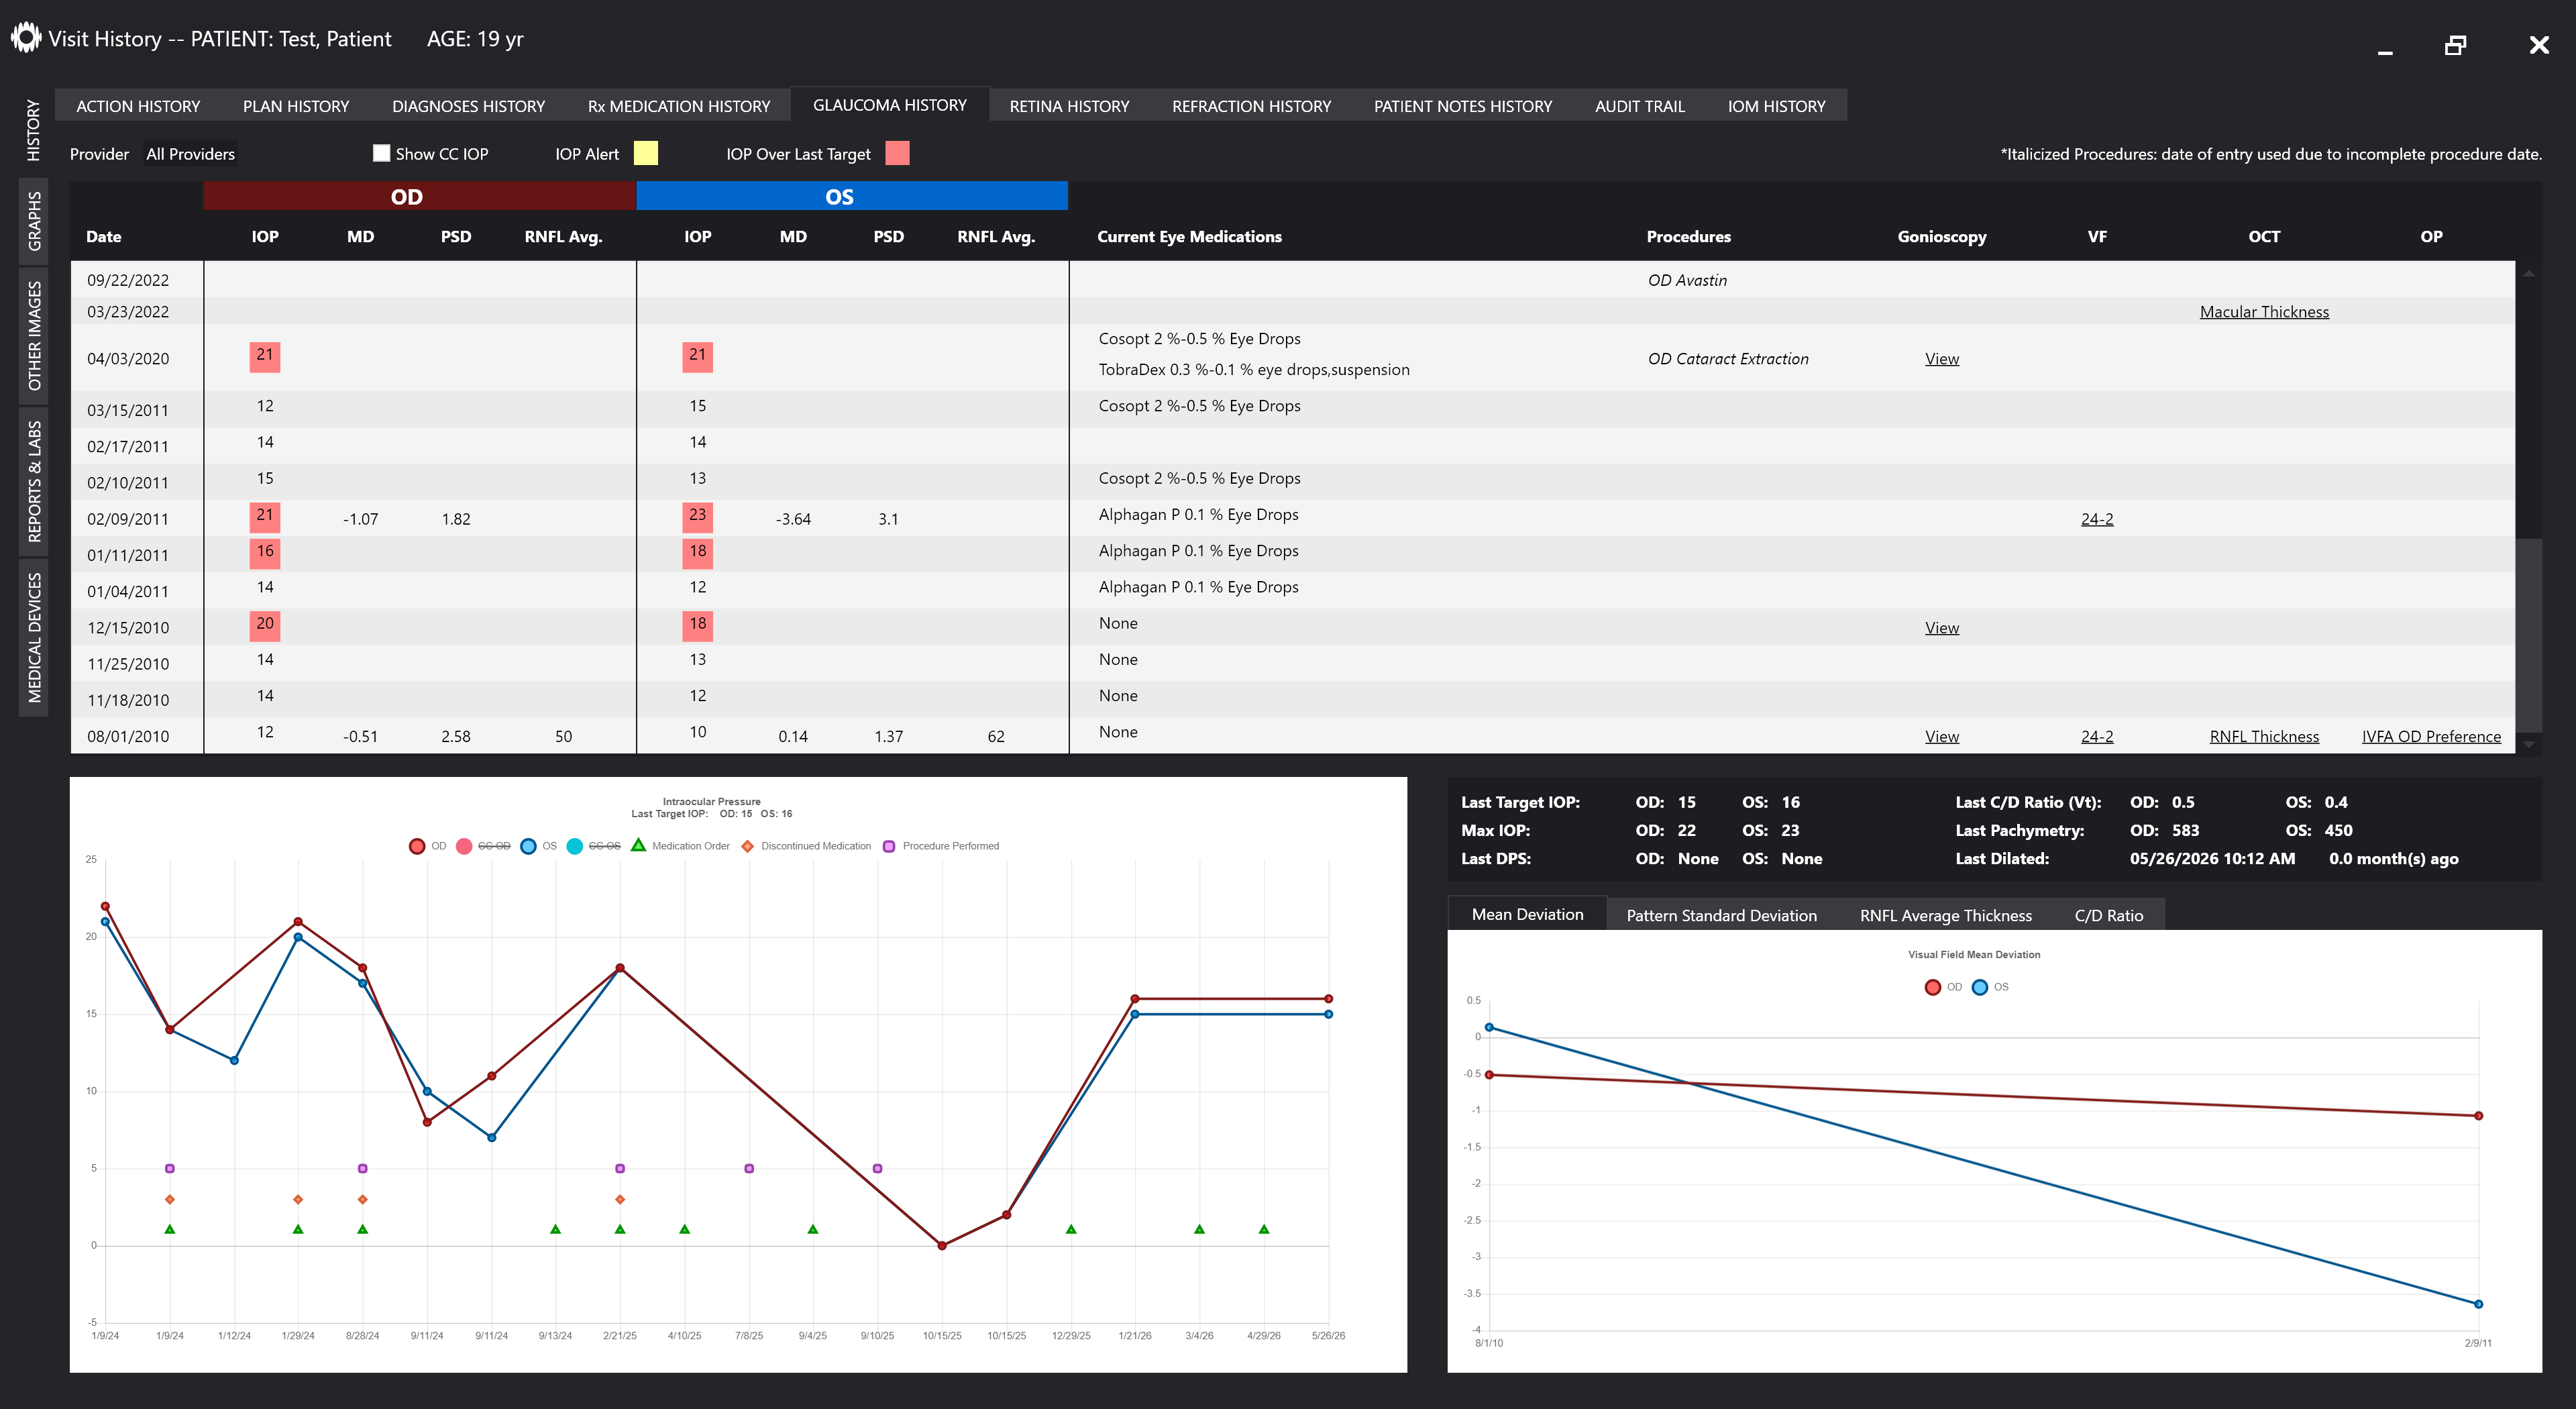Click the red IOP Over Last Target swatch

coord(897,153)
